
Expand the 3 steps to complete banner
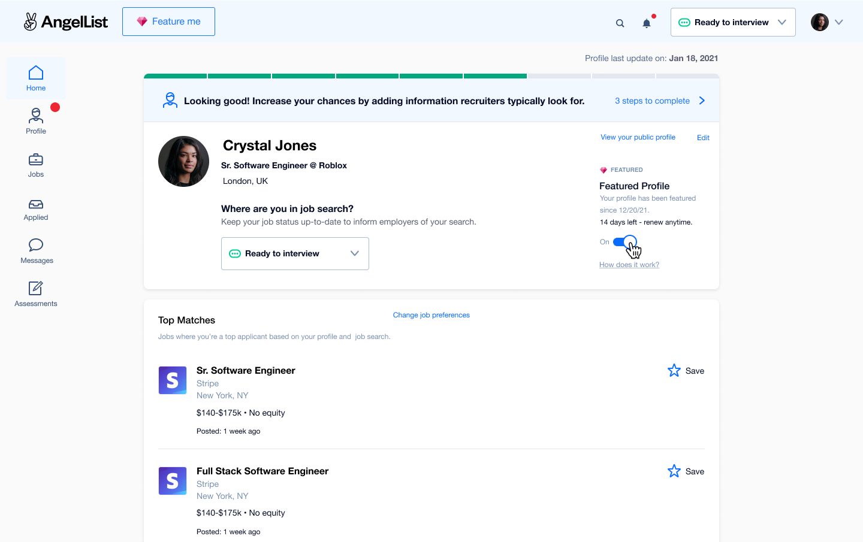pyautogui.click(x=660, y=101)
